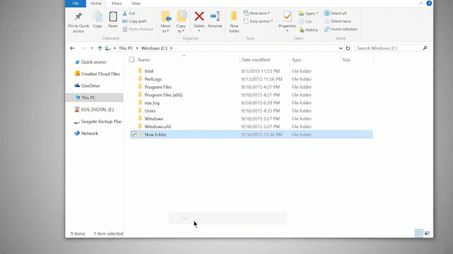The height and width of the screenshot is (254, 453).
Task: Select Network in the navigation pane
Action: (x=86, y=133)
